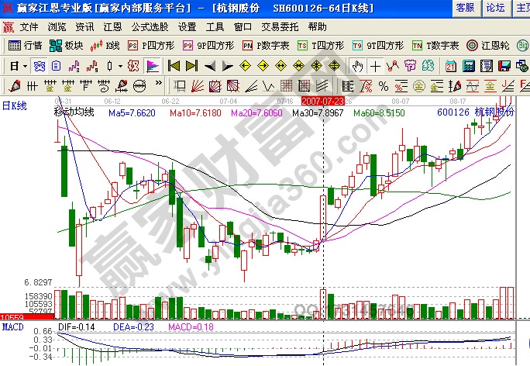Open the calculator tool icon
This screenshot has height=366, width=530.
pos(468,66)
